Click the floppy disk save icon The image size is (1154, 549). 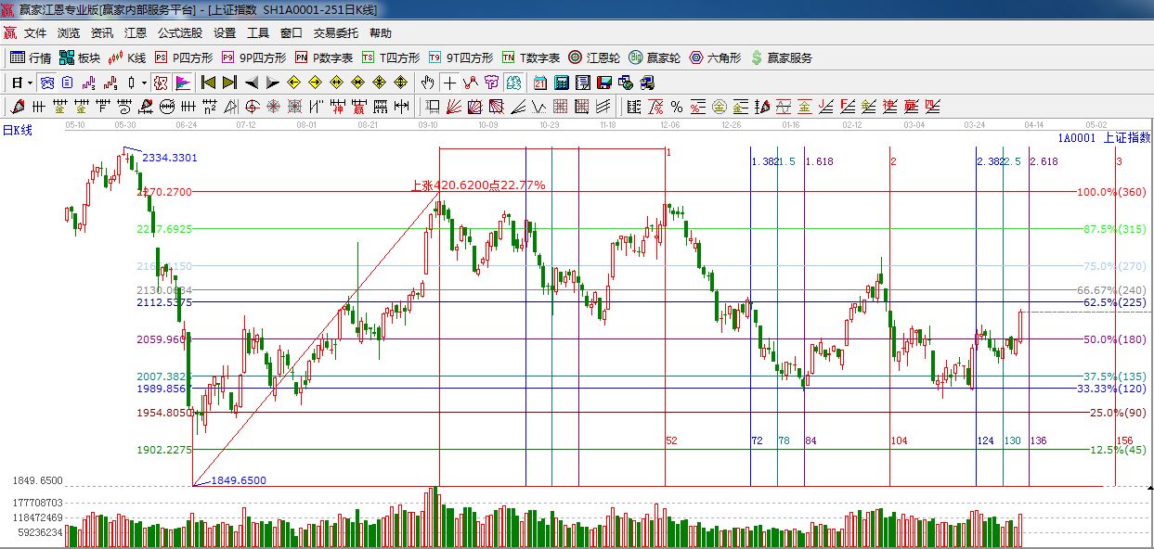(603, 83)
